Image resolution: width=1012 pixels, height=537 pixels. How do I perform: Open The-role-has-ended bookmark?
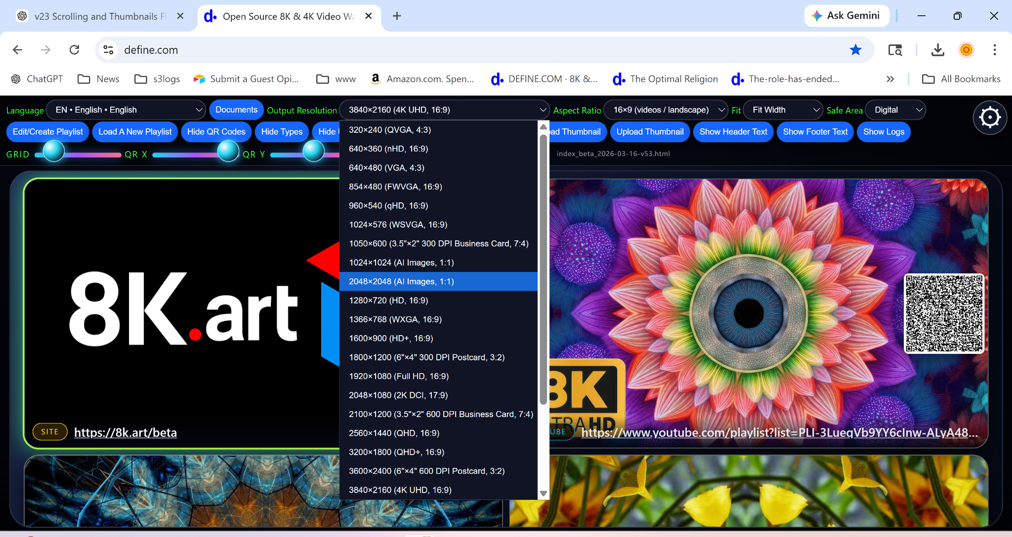click(785, 79)
